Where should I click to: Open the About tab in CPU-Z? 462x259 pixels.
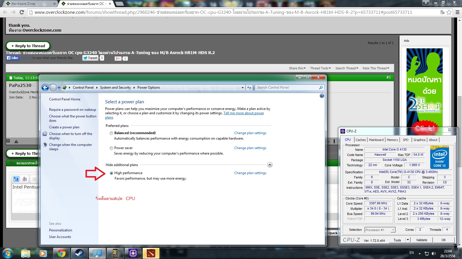pos(433,140)
